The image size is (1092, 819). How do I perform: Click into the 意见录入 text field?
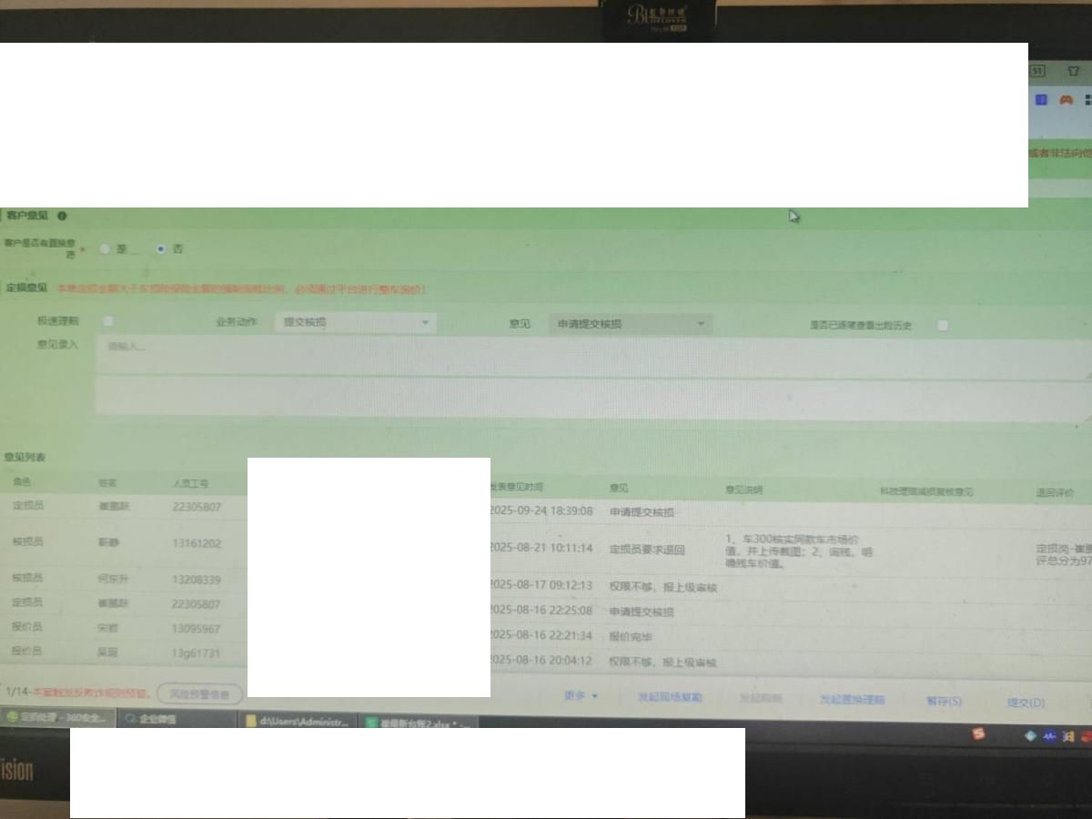click(591, 357)
